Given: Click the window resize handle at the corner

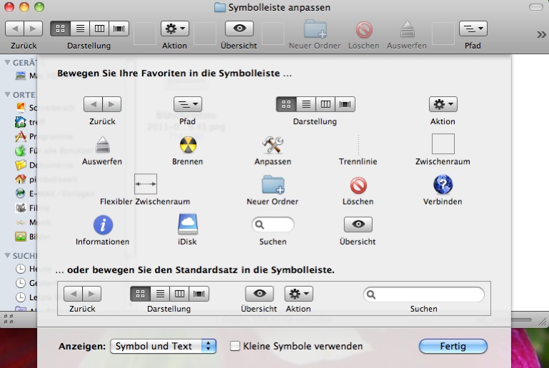Looking at the screenshot, I should 543,322.
